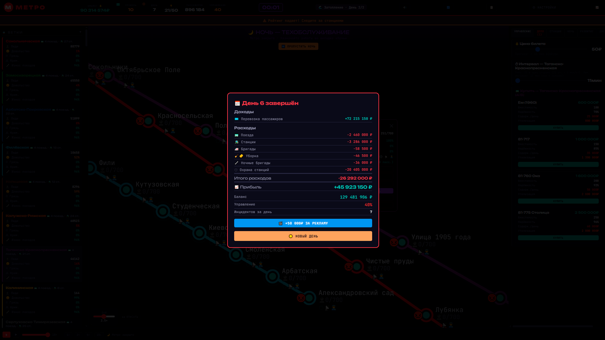Click the angry face icon near Лубянка station
The image size is (605, 340).
[418, 315]
